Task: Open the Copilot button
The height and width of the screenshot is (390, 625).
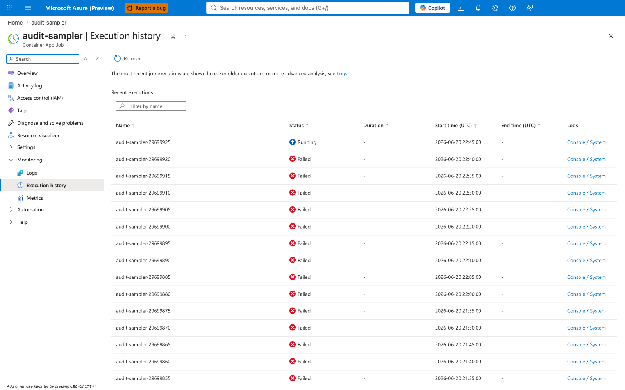Action: coord(432,8)
